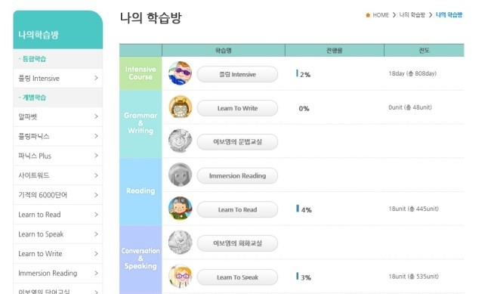Click the HOME house icon in breadcrumb
Screen dimensions: 491x294
[368, 15]
